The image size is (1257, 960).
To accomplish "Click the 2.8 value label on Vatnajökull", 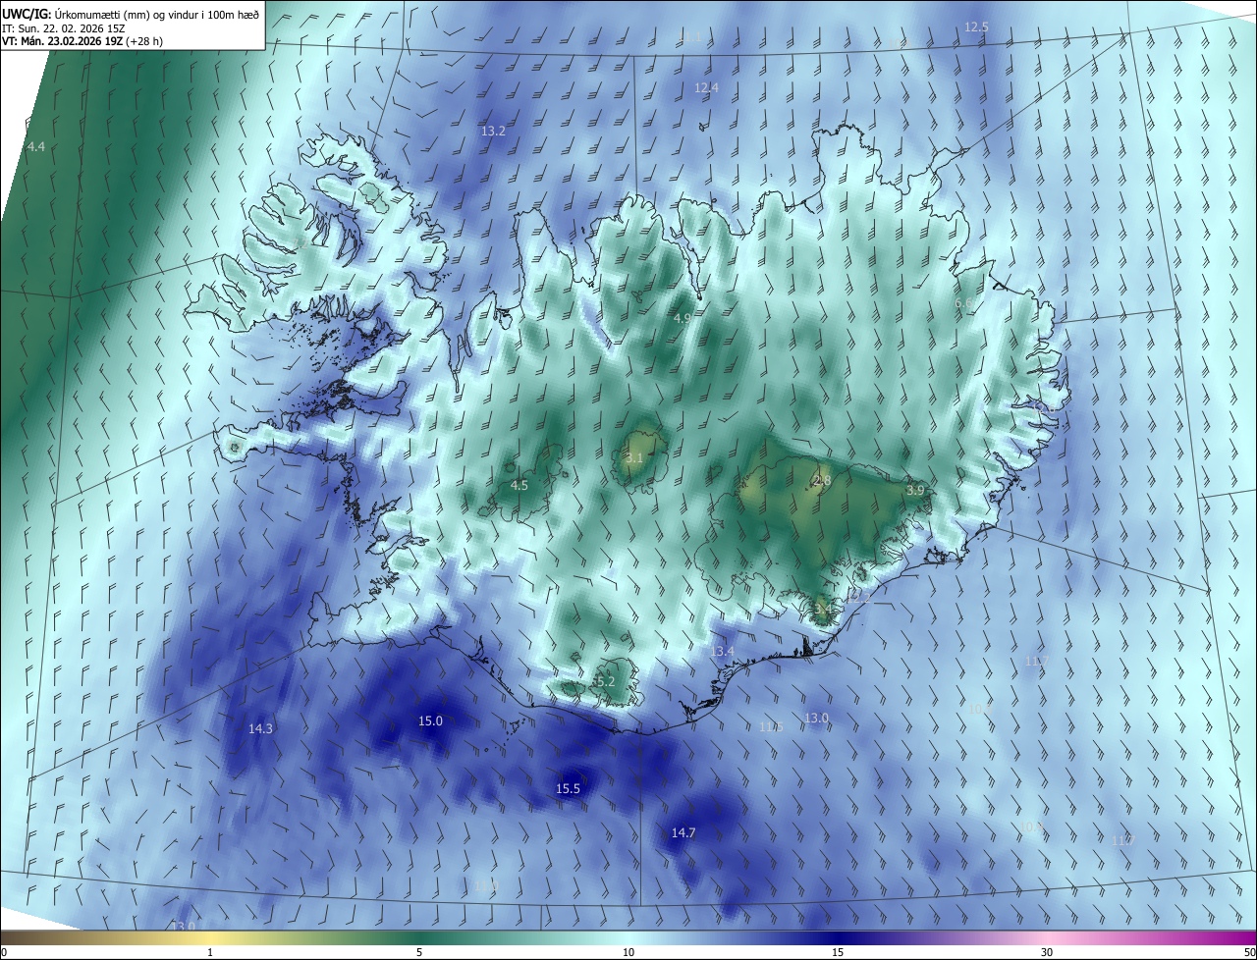I will click(x=822, y=480).
